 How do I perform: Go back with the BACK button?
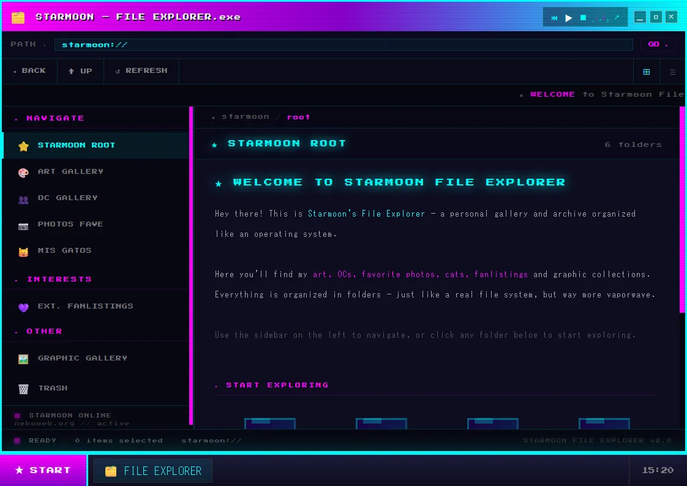point(29,71)
